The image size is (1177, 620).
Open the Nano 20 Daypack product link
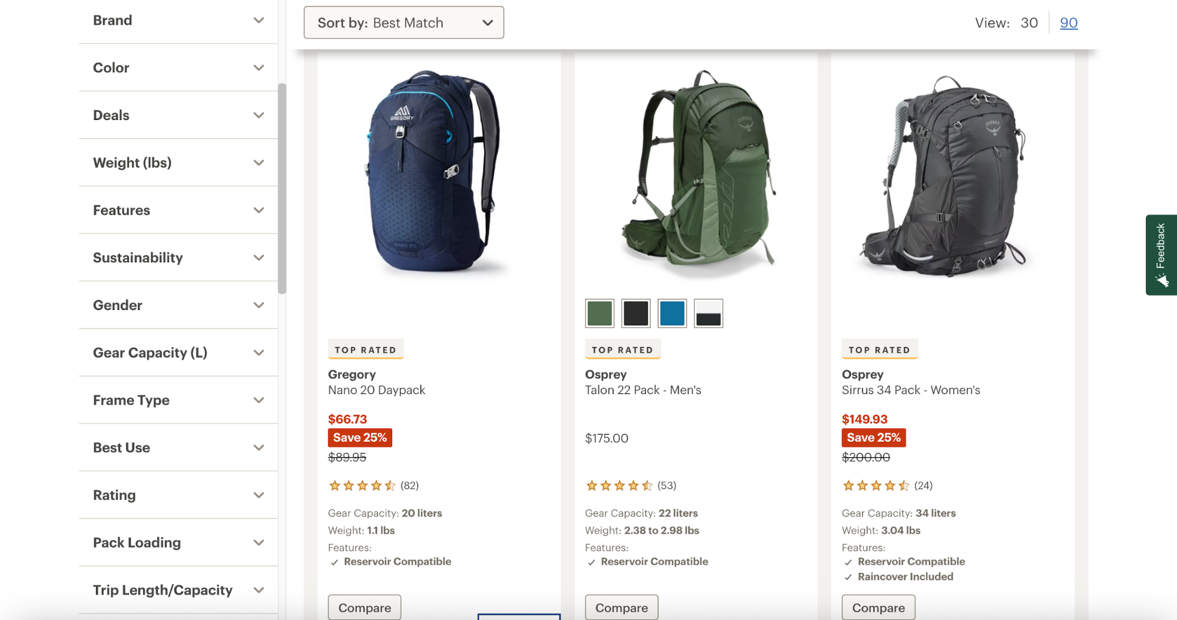376,390
